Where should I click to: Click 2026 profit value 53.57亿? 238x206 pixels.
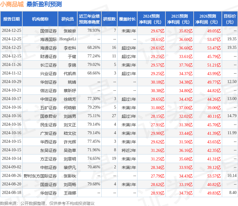click(x=214, y=176)
